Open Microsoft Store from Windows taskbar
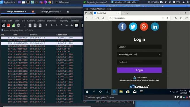 128,92
